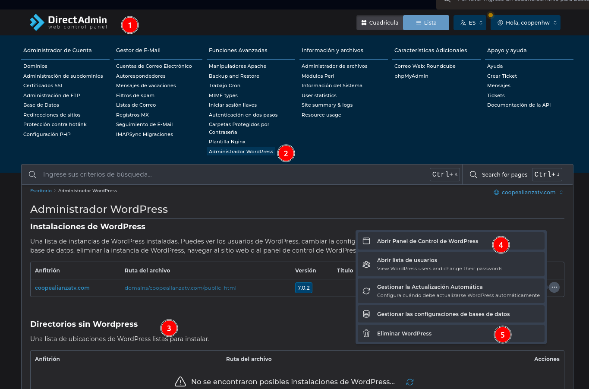Screen dimensions: 589x389
Task: Open Administración de FTP
Action: 52,95
